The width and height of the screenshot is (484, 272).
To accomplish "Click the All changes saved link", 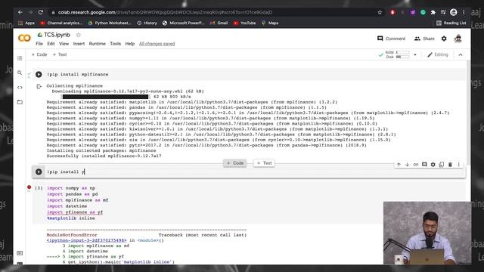I will pos(157,44).
